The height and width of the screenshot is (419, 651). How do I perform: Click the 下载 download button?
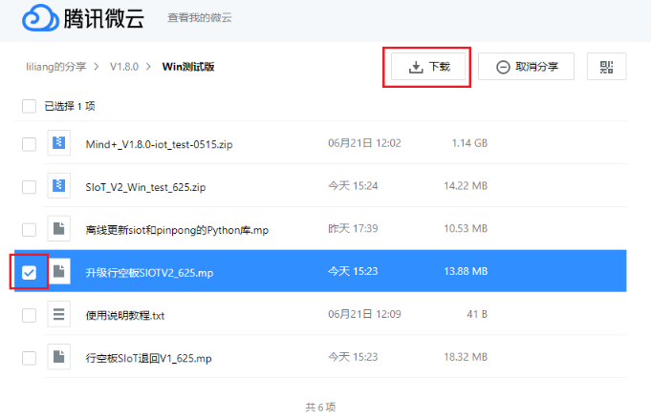coord(428,66)
